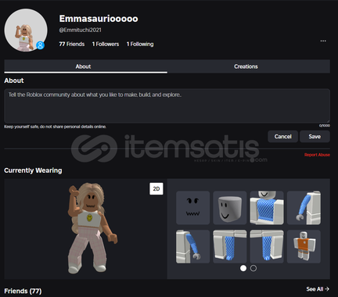Select the blue mesh torso item
The height and width of the screenshot is (297, 338).
click(x=267, y=208)
